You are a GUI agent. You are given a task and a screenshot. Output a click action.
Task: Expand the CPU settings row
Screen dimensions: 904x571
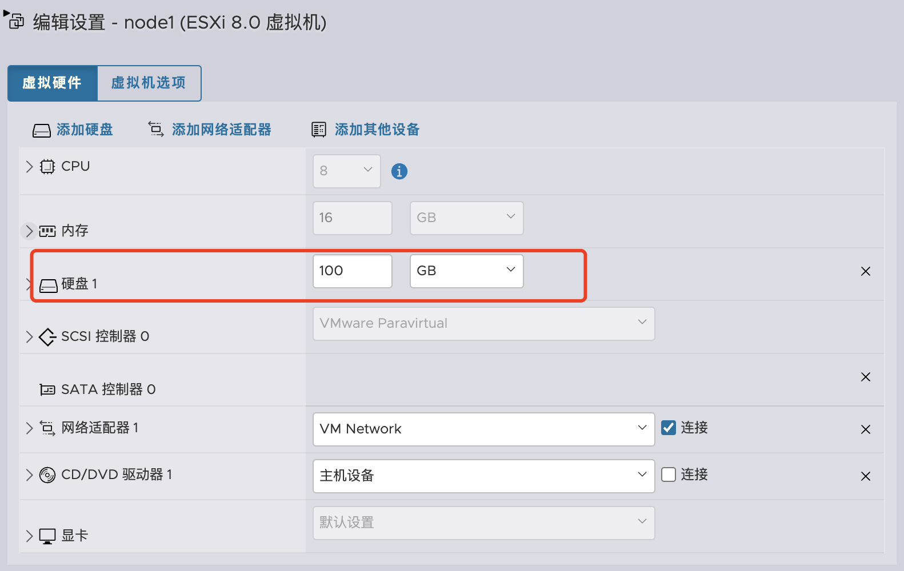[x=30, y=167]
